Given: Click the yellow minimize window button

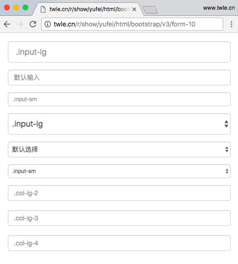Looking at the screenshot, I should (x=16, y=7).
